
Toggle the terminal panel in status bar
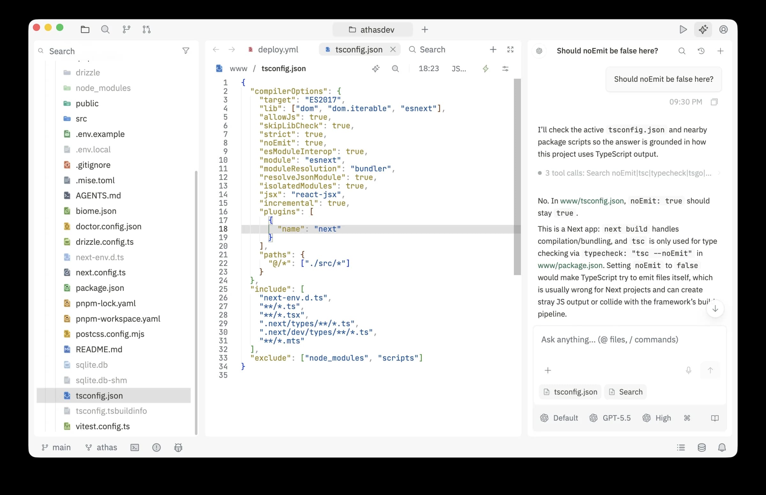point(134,447)
